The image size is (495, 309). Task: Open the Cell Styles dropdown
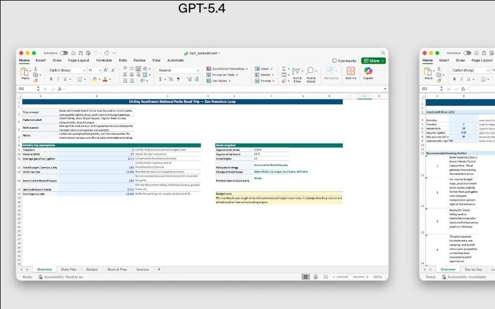click(x=218, y=81)
